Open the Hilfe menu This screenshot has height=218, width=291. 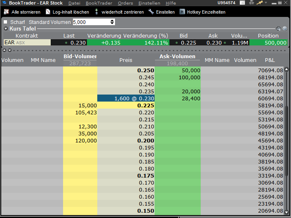[x=171, y=3]
